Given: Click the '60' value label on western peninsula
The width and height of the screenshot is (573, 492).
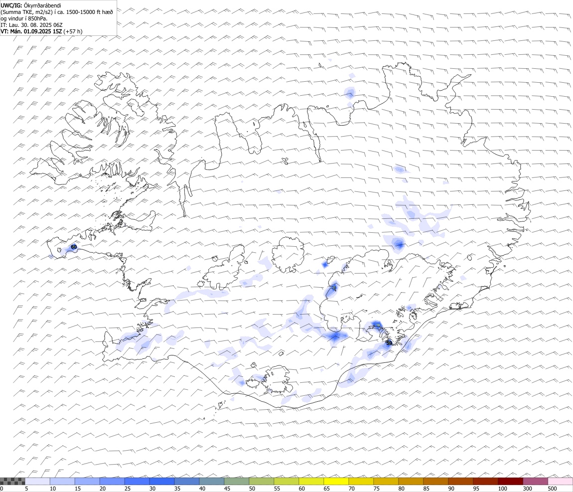Looking at the screenshot, I should pos(74,247).
